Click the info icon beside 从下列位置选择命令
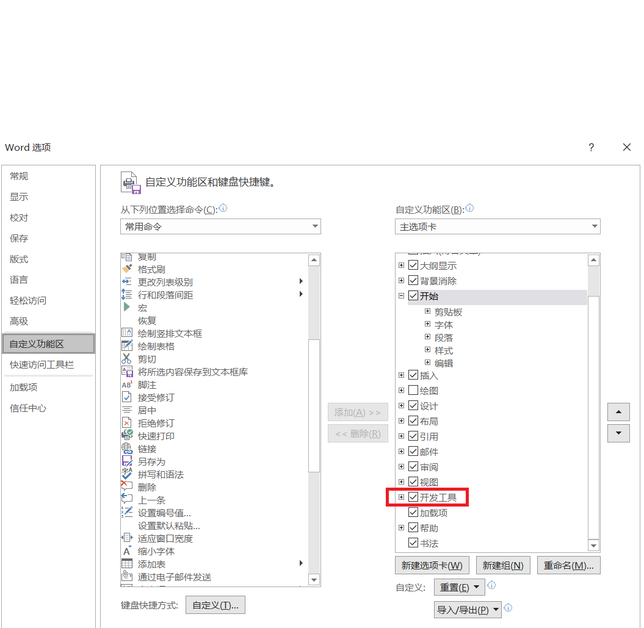The height and width of the screenshot is (628, 644). pyautogui.click(x=223, y=208)
